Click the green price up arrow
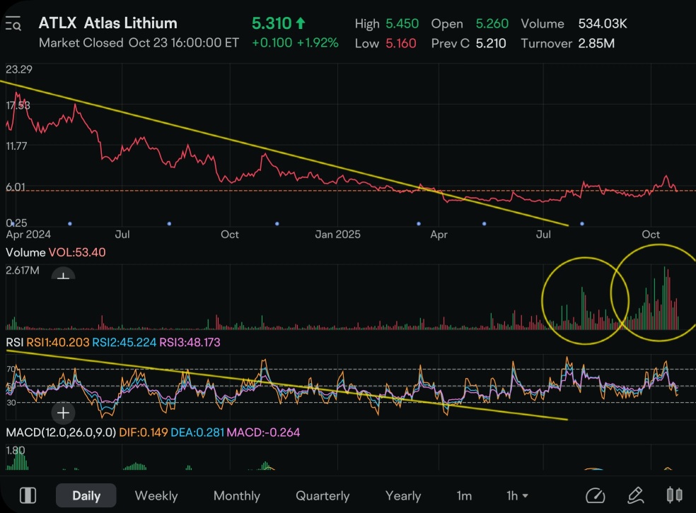This screenshot has height=513, width=696. (301, 24)
